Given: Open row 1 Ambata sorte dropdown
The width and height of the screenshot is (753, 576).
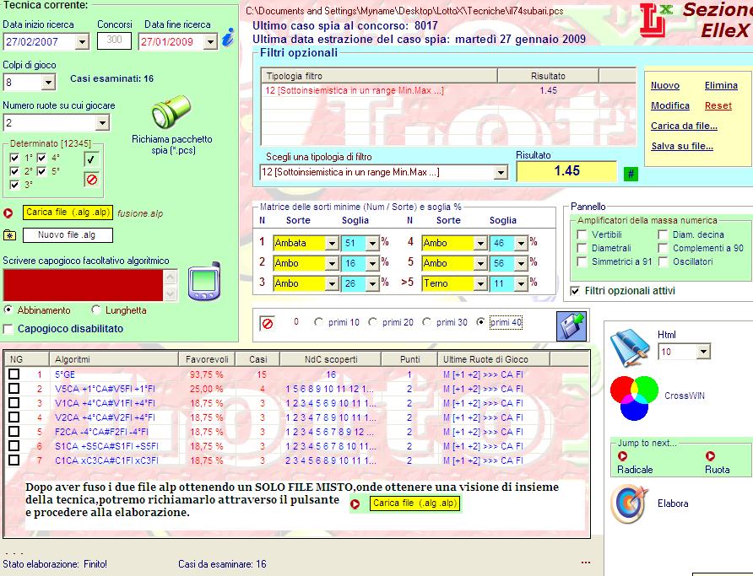Looking at the screenshot, I should coord(332,244).
